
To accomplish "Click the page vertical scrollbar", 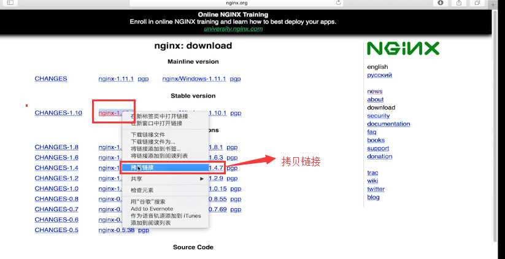I will pyautogui.click(x=495, y=126).
